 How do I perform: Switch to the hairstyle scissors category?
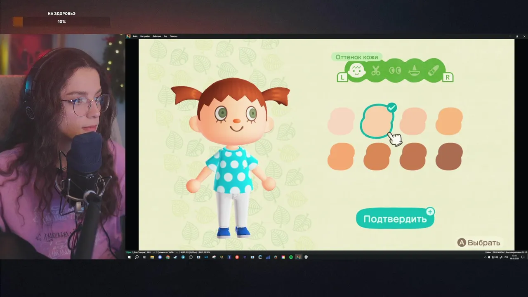tap(376, 71)
